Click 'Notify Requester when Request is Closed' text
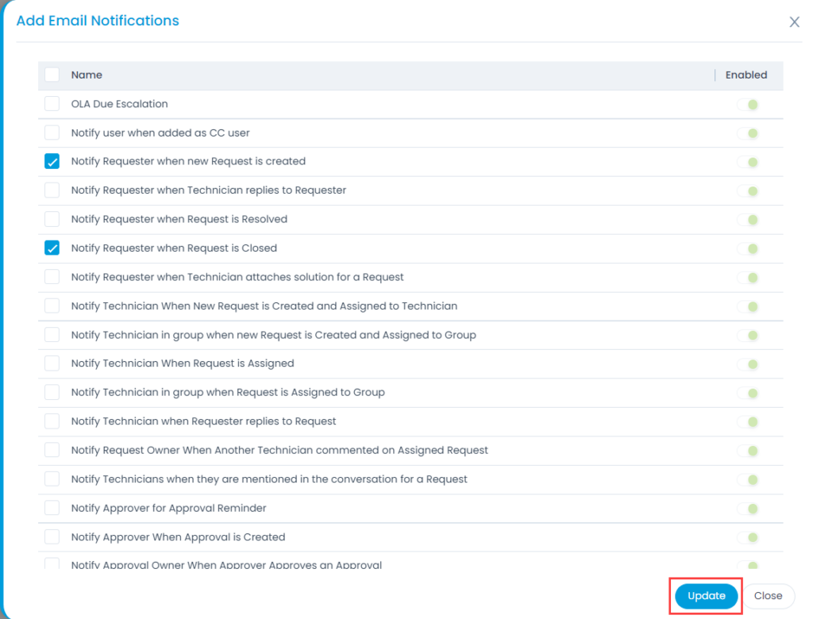The height and width of the screenshot is (619, 813). coord(174,248)
